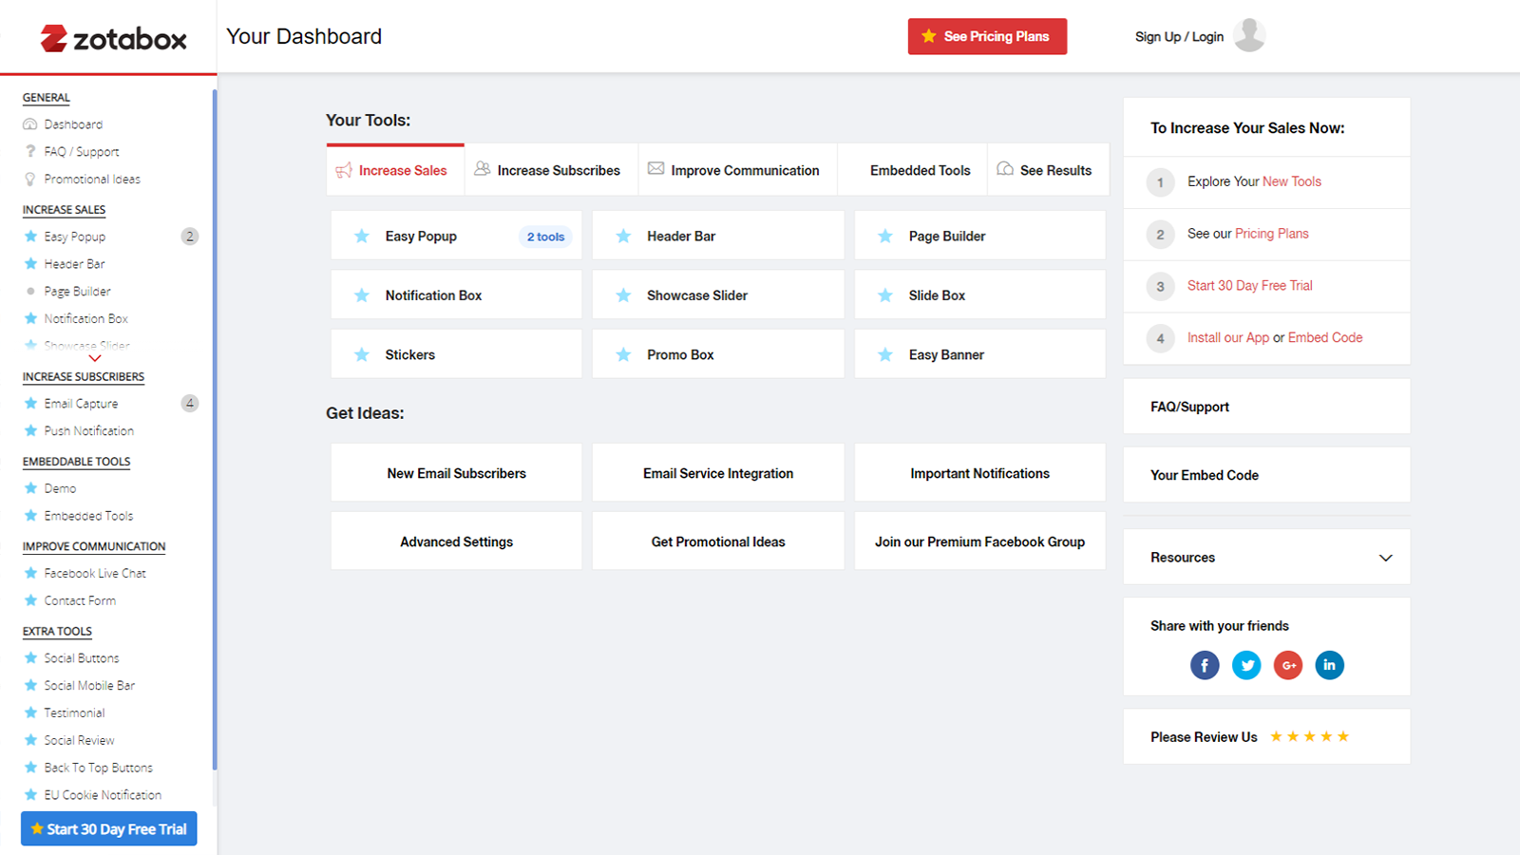This screenshot has height=855, width=1520.
Task: Click the star icon beside Header Bar tile
Action: click(623, 237)
